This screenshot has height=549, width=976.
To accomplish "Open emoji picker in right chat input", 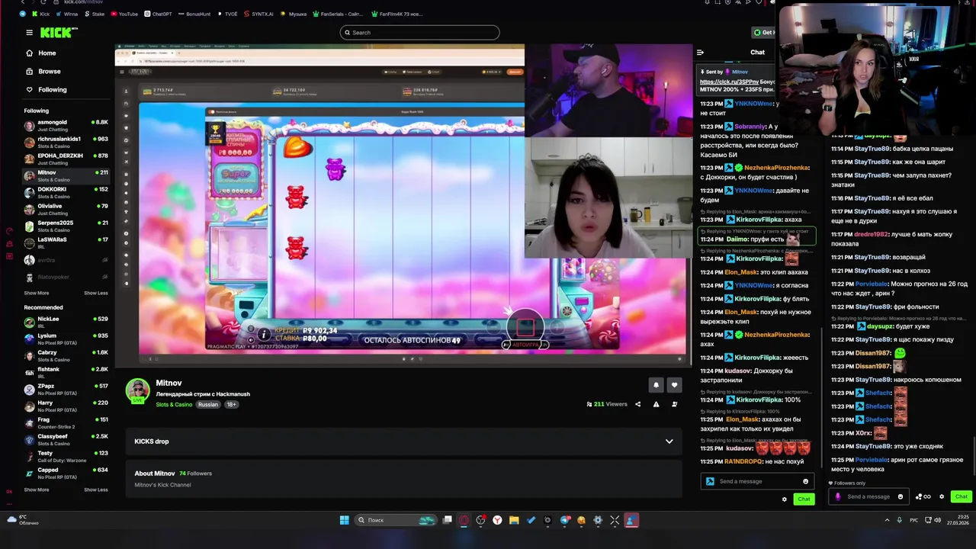I will point(901,496).
